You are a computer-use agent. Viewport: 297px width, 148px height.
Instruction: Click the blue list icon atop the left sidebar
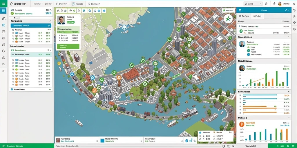(x=3, y=11)
